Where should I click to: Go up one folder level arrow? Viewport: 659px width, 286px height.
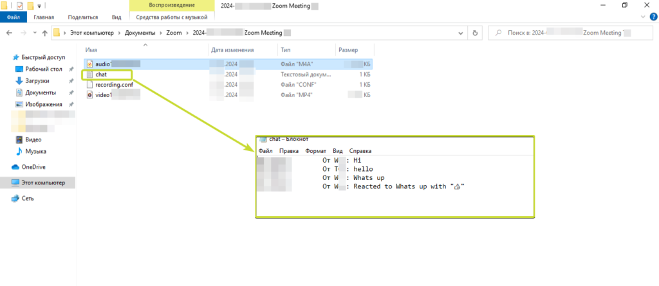coord(44,33)
